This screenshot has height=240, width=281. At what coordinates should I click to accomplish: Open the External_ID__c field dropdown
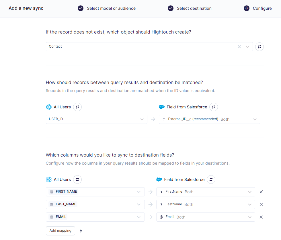coord(210,119)
